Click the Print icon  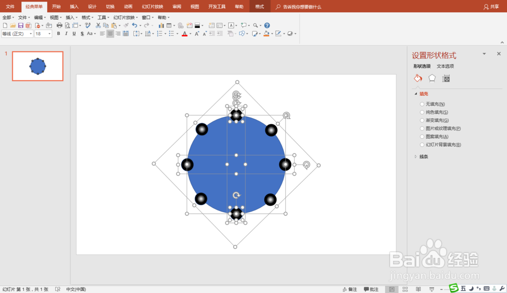pos(59,25)
